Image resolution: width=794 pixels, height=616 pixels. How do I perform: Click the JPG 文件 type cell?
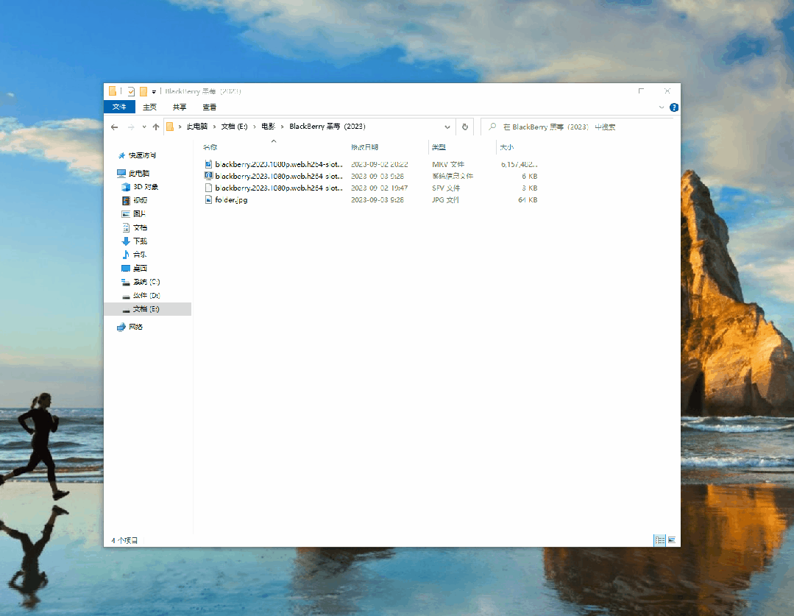click(x=445, y=199)
